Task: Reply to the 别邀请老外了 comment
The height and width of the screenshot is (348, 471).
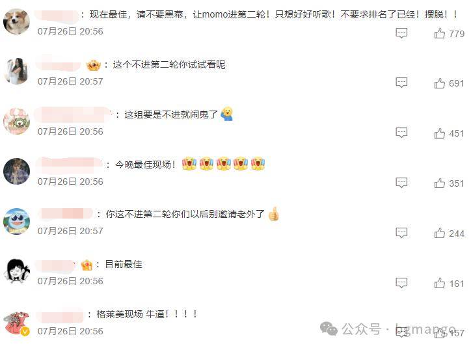Action: [401, 232]
